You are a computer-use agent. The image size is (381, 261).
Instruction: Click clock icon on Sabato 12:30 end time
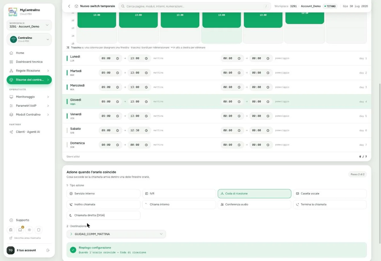point(146,130)
